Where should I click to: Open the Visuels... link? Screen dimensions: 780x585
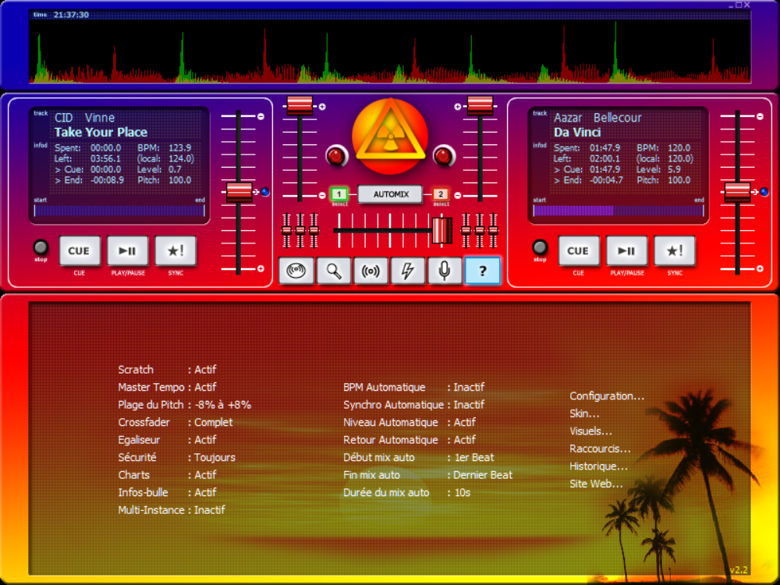pyautogui.click(x=591, y=431)
